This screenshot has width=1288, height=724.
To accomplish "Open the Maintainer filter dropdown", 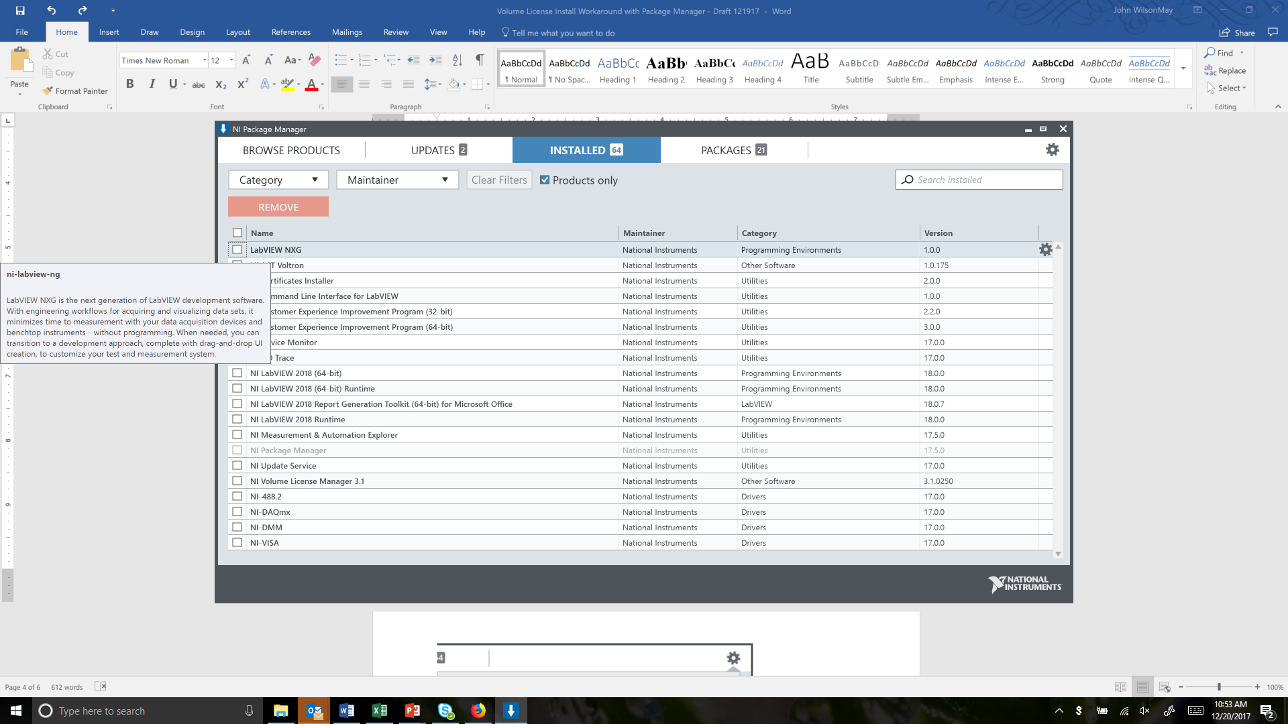I will pos(397,180).
